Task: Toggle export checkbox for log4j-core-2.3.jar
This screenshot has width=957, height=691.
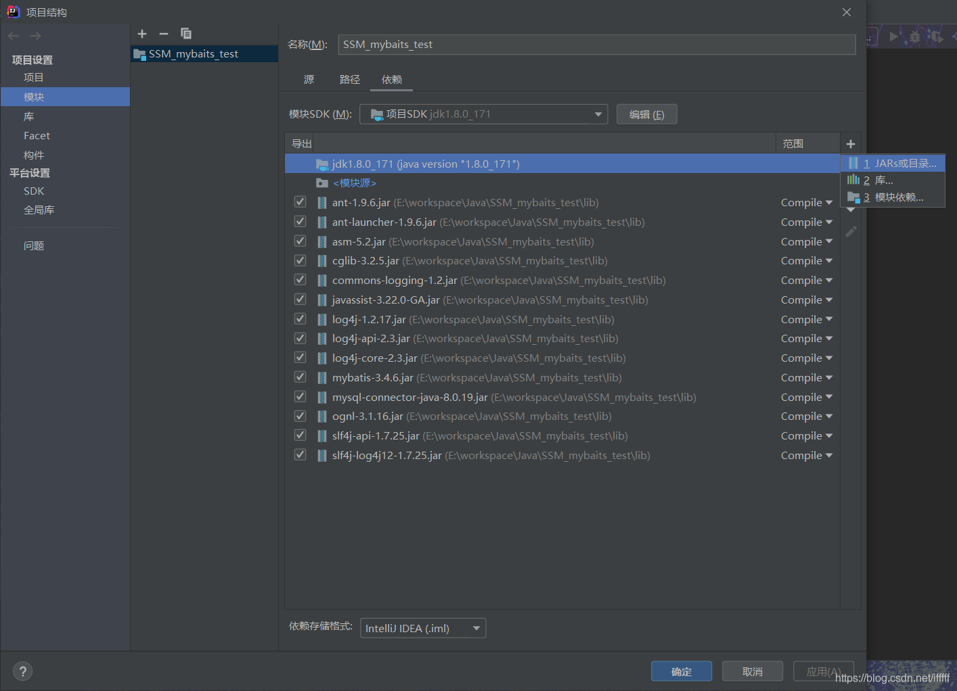Action: pos(301,358)
